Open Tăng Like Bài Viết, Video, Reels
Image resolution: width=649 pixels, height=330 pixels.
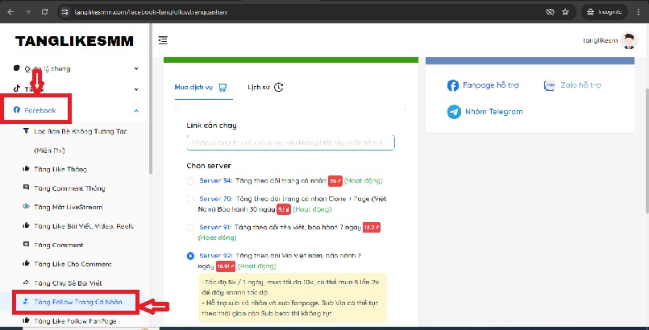tap(84, 226)
